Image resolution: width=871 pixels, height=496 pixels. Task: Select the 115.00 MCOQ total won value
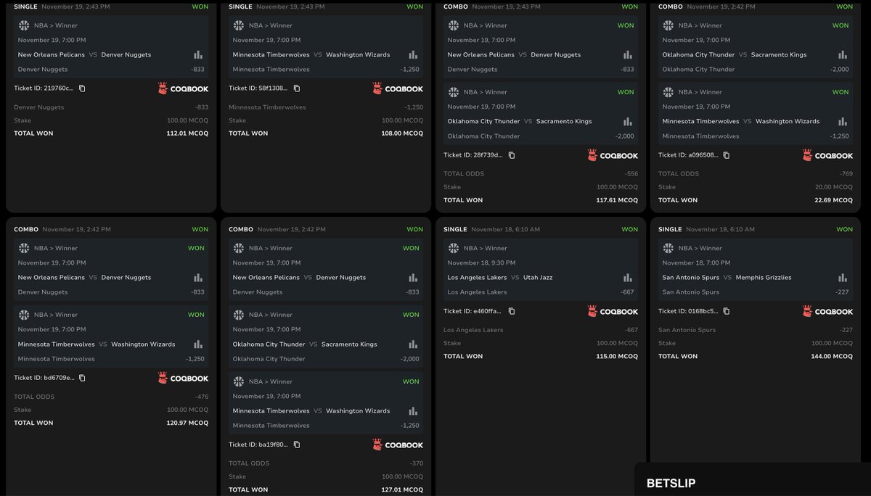[x=617, y=356]
